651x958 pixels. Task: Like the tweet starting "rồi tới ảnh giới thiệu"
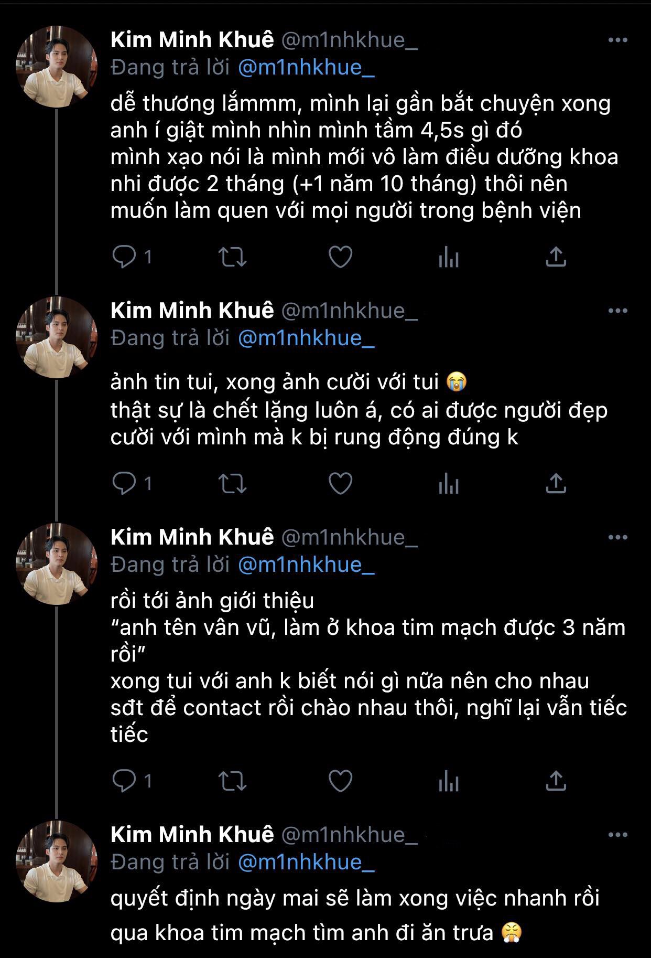tap(340, 781)
